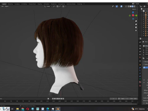Image resolution: width=148 pixels, height=111 pixels.
Task: Open the Animation workspace tab
Action: point(46,4)
